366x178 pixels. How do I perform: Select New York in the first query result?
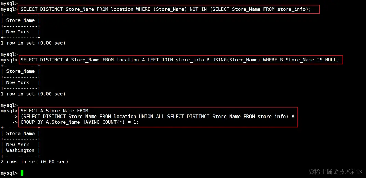18,32
